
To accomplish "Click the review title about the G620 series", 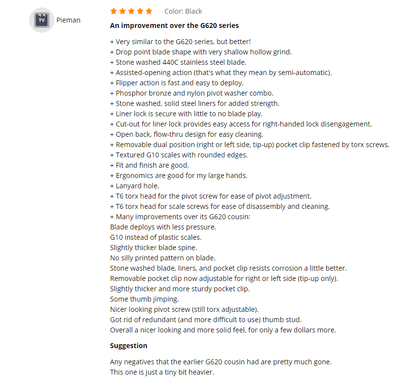I will (x=174, y=25).
